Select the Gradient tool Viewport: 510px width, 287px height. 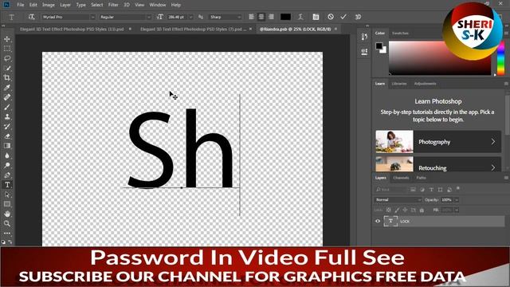coord(7,146)
